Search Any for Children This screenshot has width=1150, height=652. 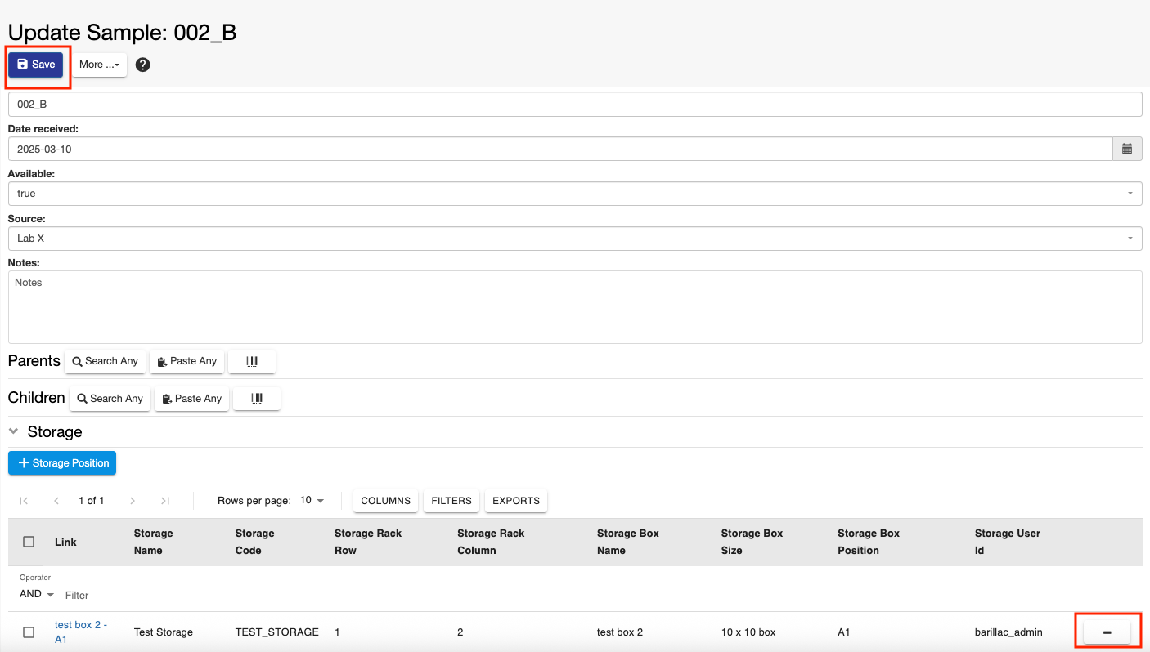(110, 399)
